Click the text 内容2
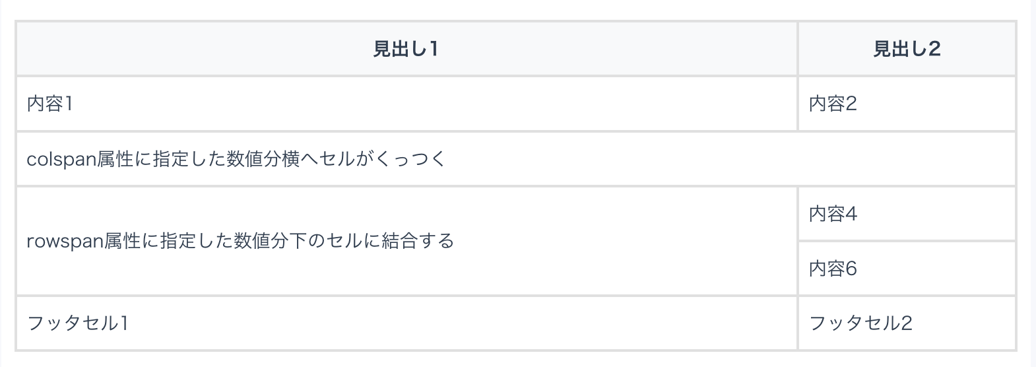This screenshot has width=1036, height=367. [x=833, y=104]
